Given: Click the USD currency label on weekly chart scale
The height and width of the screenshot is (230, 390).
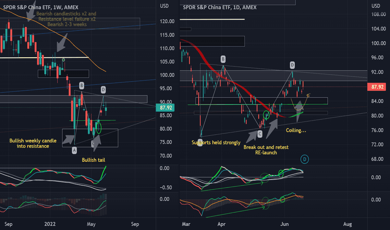Looking at the screenshot, I should click(x=164, y=6).
